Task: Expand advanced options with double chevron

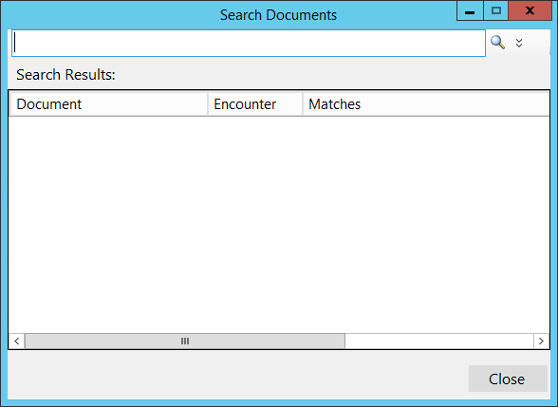Action: click(x=519, y=43)
